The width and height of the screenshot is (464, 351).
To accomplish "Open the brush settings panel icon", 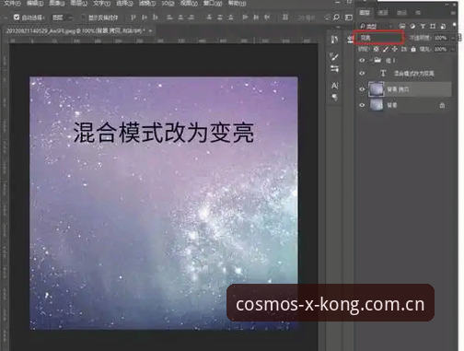I will 334,68.
